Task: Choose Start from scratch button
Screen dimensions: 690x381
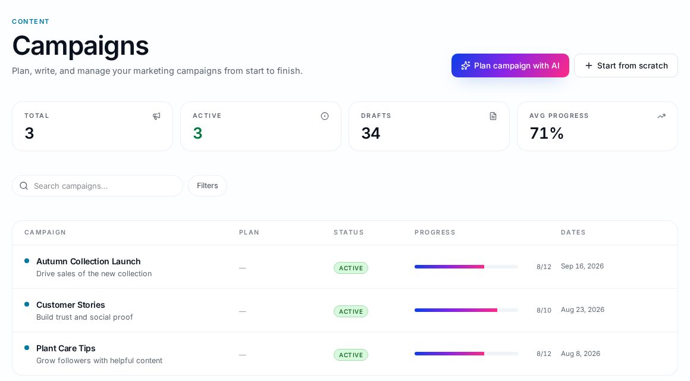Action: 626,65
